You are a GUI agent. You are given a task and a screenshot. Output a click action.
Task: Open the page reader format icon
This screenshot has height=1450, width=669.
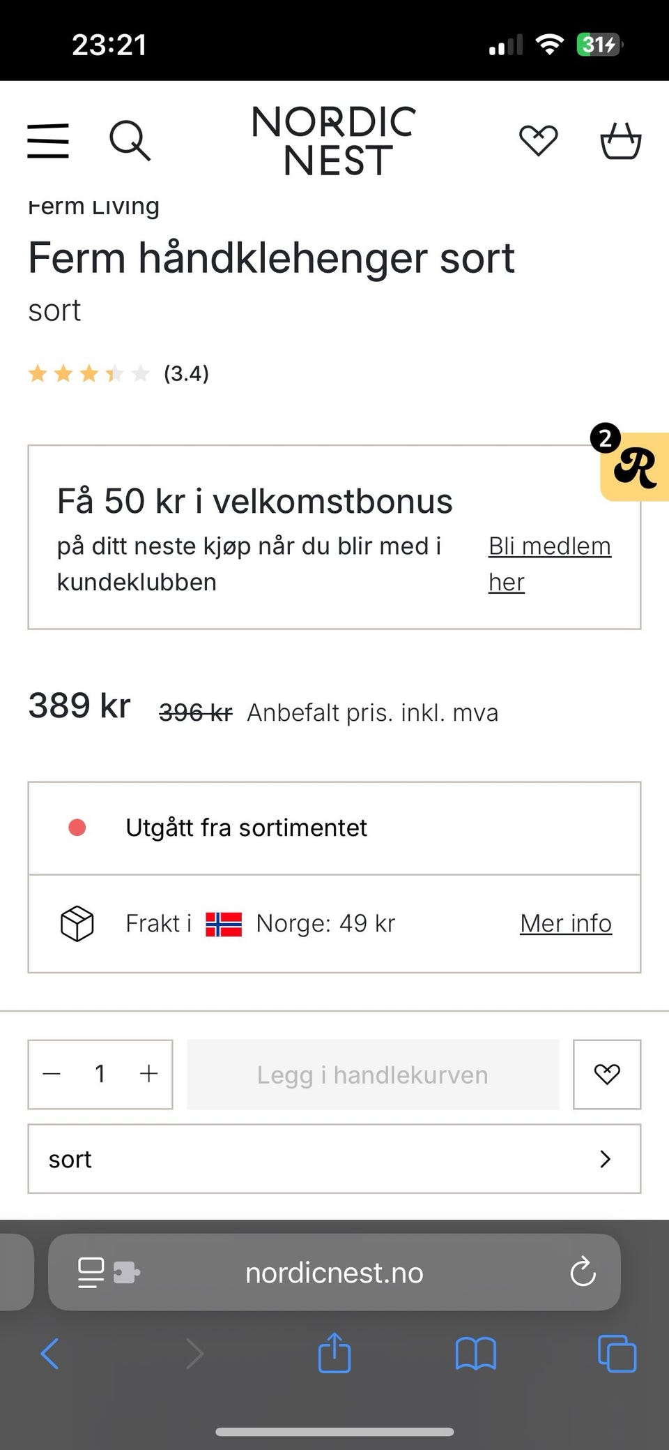tap(91, 1272)
